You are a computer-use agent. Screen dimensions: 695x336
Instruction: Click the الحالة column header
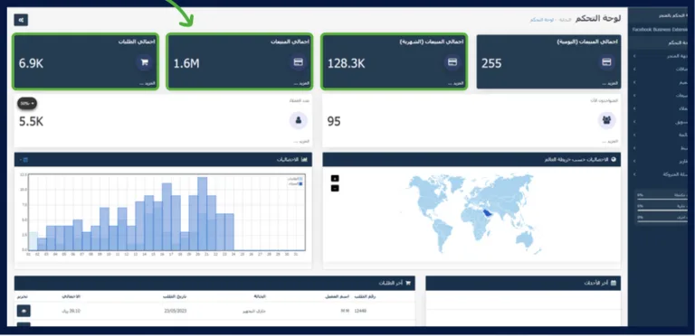tap(260, 296)
